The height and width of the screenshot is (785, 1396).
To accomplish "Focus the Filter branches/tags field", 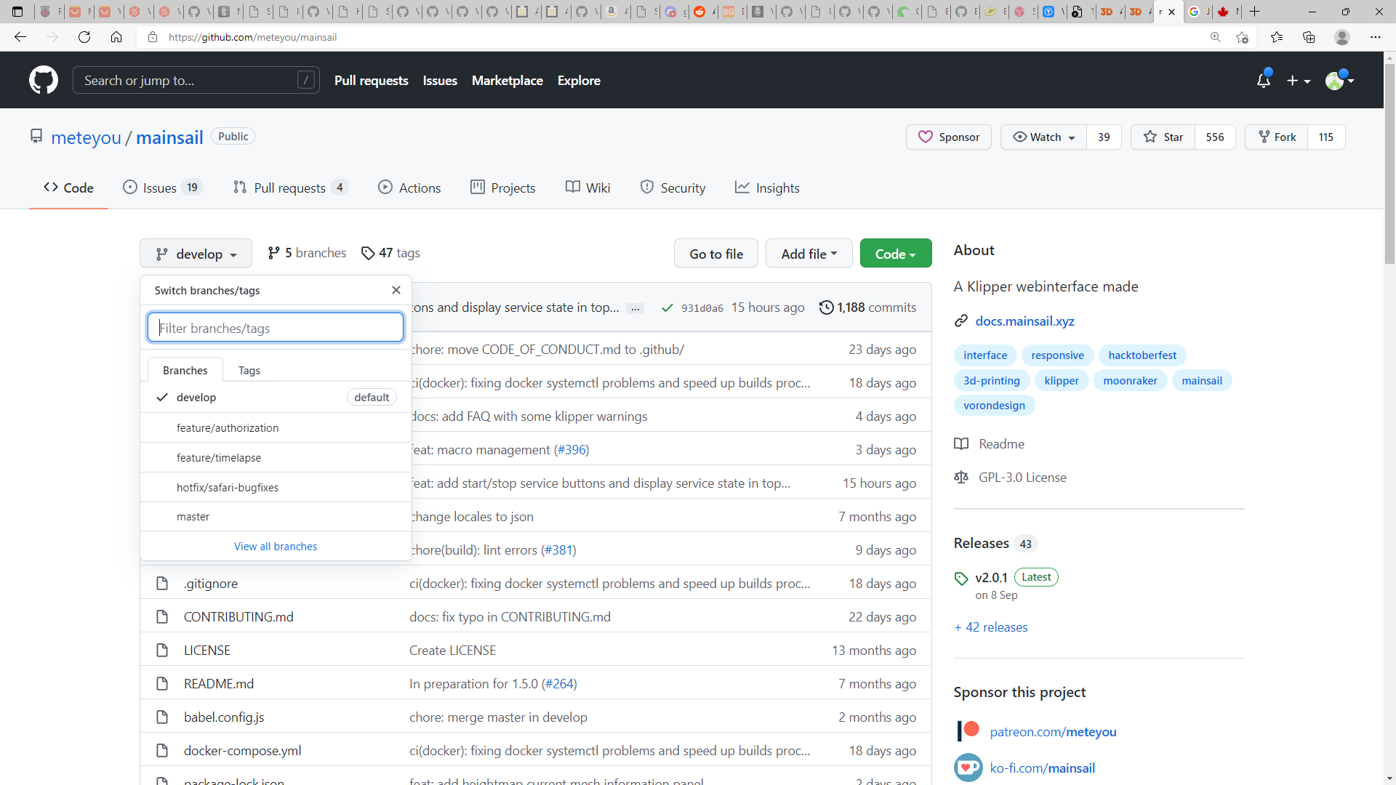I will coord(276,328).
